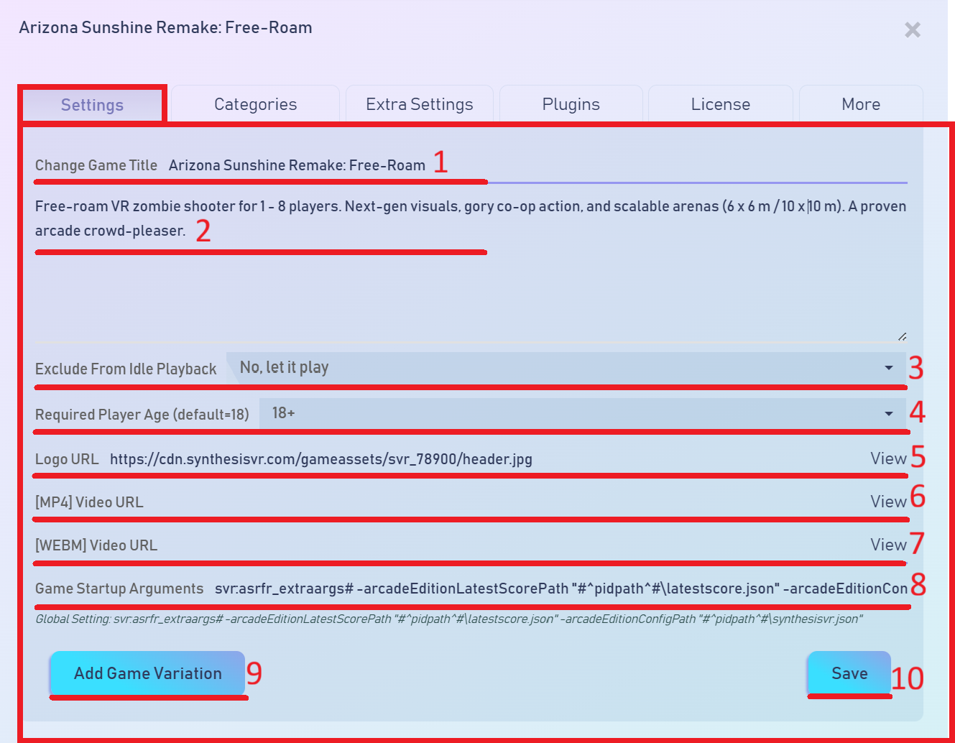Click the Logo URL input field
The width and height of the screenshot is (955, 743).
pos(486,459)
